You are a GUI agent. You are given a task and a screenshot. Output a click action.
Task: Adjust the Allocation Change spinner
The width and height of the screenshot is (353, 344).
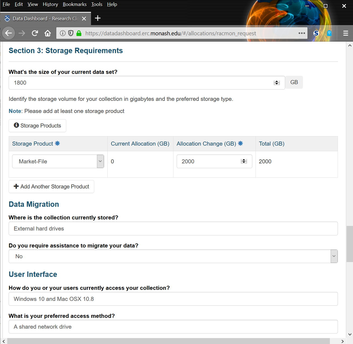coord(244,161)
